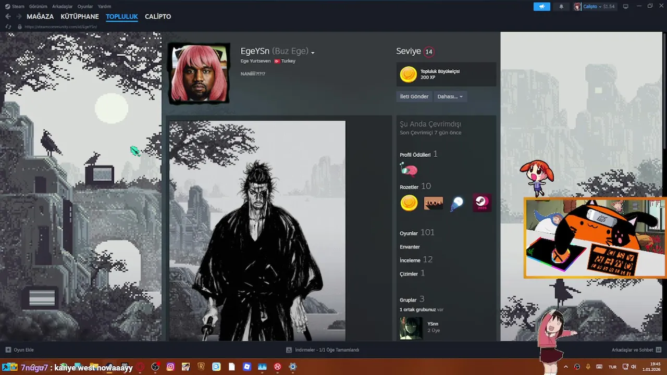This screenshot has height=375, width=667.
Task: Click the blue comet badge
Action: point(457,203)
